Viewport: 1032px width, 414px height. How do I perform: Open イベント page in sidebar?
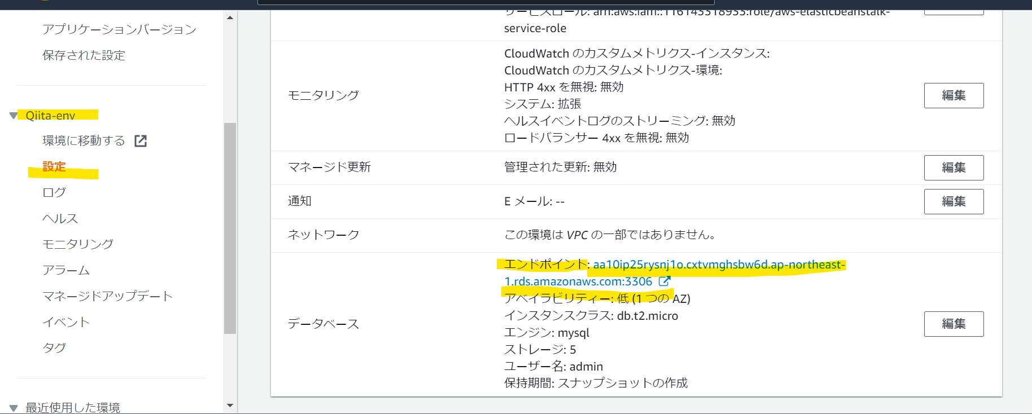pos(66,322)
